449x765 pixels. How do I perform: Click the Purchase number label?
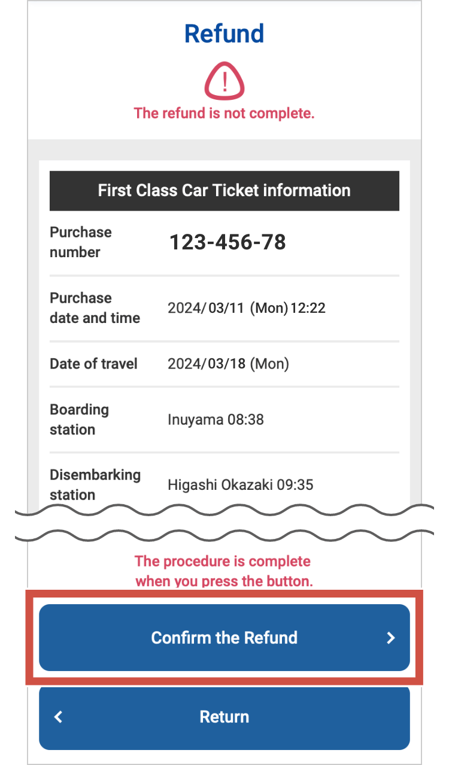coord(81,242)
